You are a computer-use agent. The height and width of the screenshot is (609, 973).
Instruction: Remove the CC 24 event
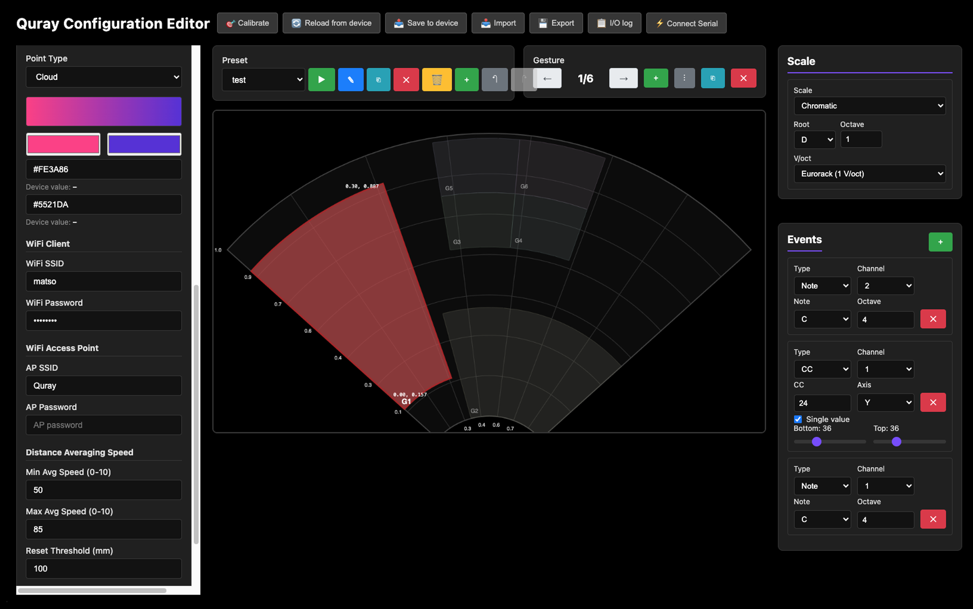coord(933,402)
